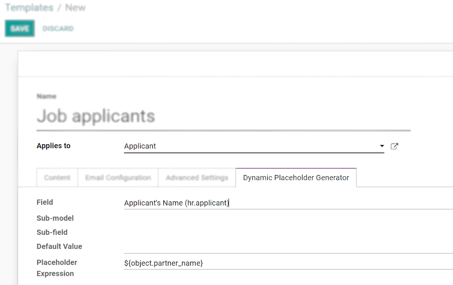Save the new email template
This screenshot has width=453, height=285.
tap(19, 28)
